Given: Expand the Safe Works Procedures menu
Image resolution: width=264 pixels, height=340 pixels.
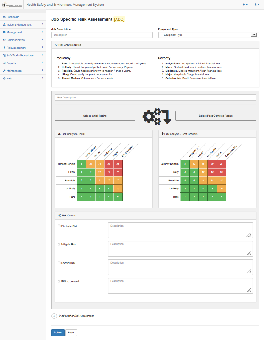Looking at the screenshot, I should tap(20, 56).
